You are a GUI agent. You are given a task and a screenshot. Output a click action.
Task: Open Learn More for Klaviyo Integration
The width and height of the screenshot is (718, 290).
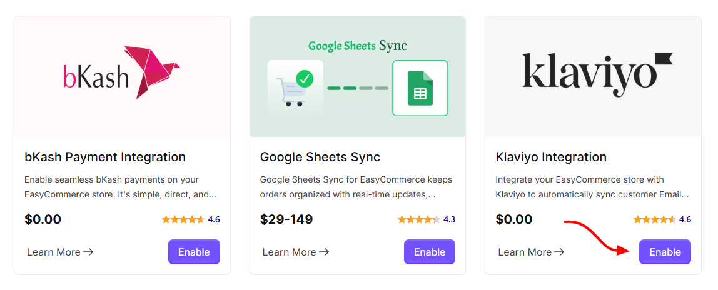(531, 252)
